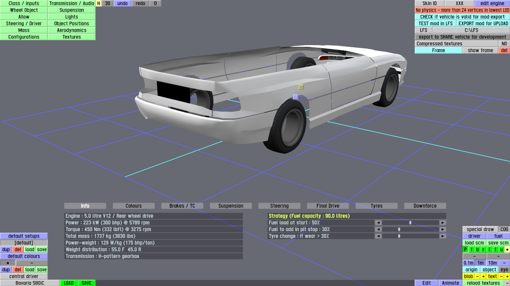Toggle the b view button
Image resolution: width=510 pixels, height=286 pixels.
pyautogui.click(x=477, y=249)
